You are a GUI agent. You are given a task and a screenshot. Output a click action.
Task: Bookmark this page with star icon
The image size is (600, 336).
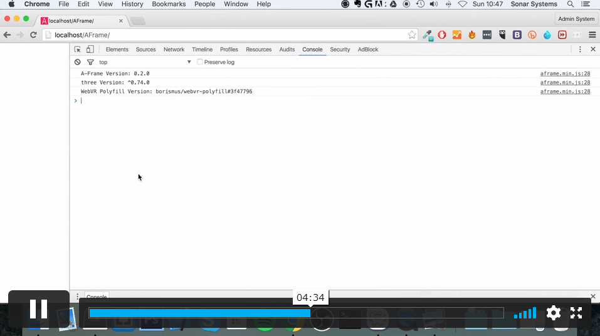pyautogui.click(x=412, y=35)
